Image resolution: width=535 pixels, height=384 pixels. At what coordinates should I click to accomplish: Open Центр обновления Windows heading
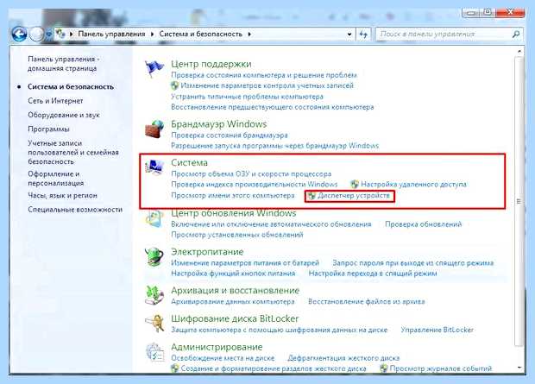click(233, 213)
